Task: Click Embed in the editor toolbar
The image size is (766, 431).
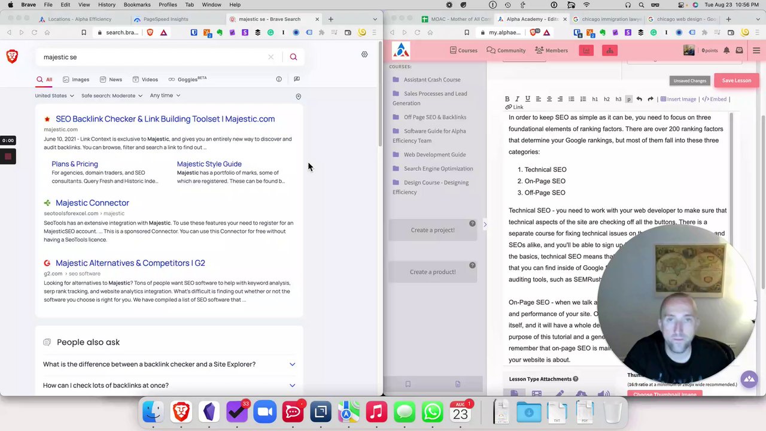Action: (714, 99)
